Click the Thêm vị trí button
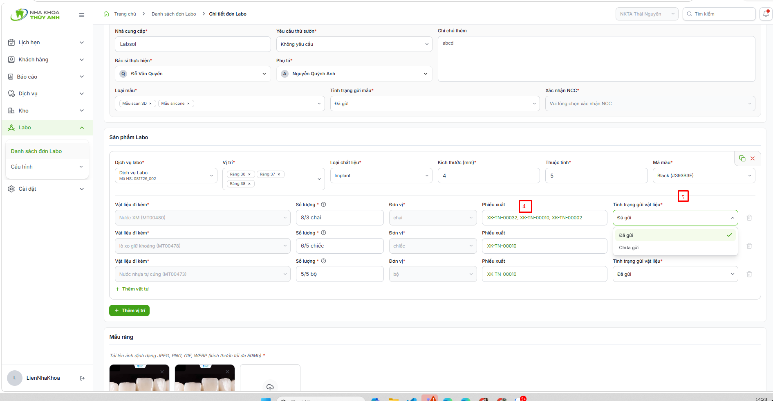Screen dimensions: 773x401 point(129,311)
